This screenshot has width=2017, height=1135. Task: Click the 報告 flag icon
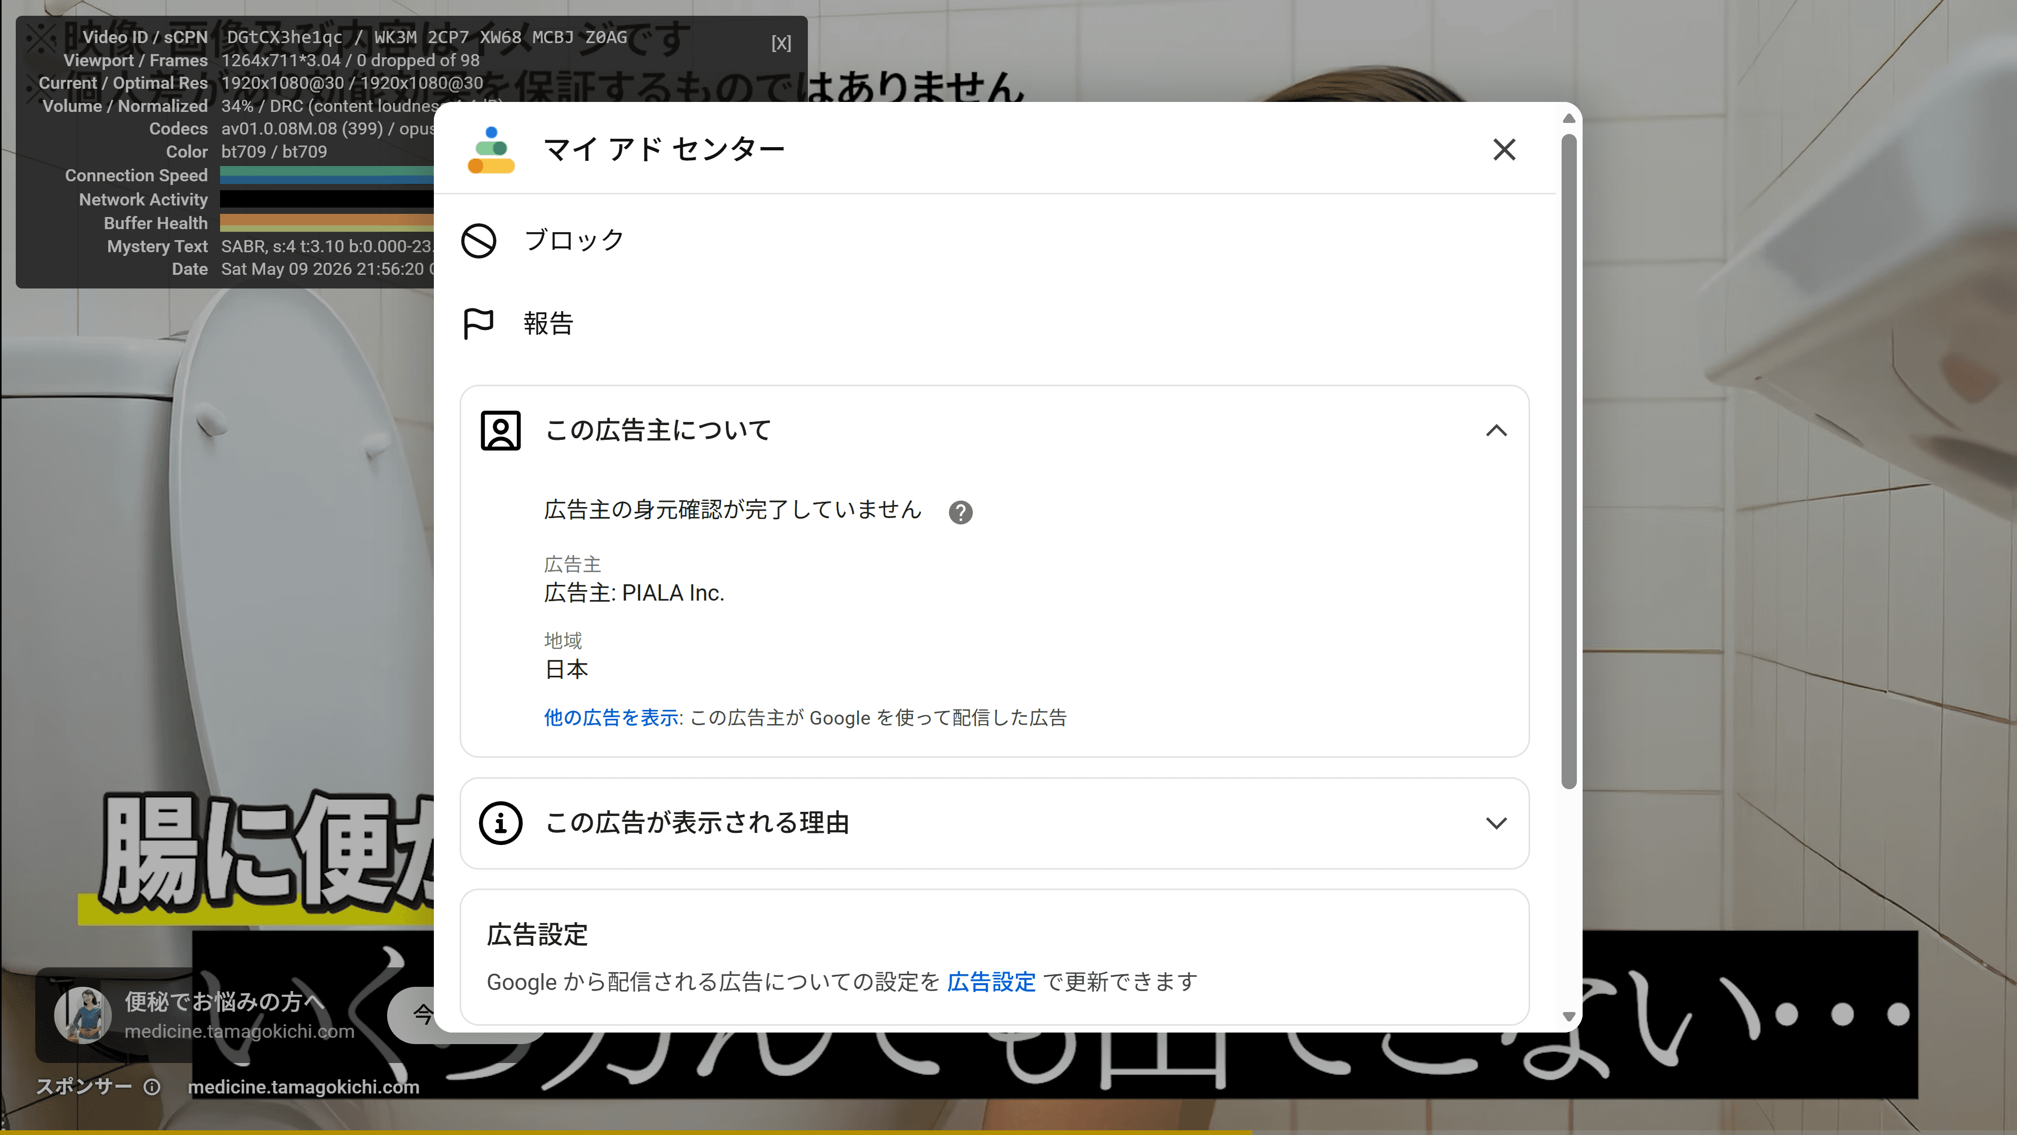click(x=479, y=324)
